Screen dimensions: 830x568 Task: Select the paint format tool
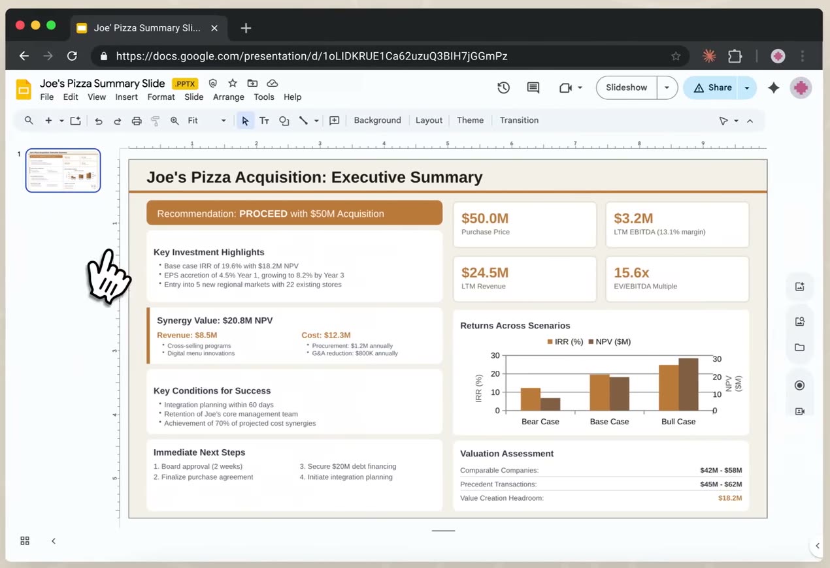click(x=155, y=120)
